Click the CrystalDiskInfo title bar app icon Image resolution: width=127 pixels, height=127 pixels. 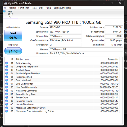(6, 3)
